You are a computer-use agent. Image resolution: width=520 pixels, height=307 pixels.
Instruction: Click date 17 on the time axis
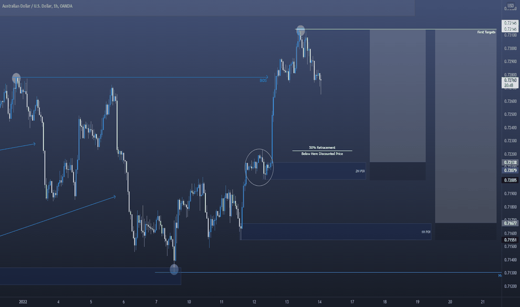pos(352,302)
